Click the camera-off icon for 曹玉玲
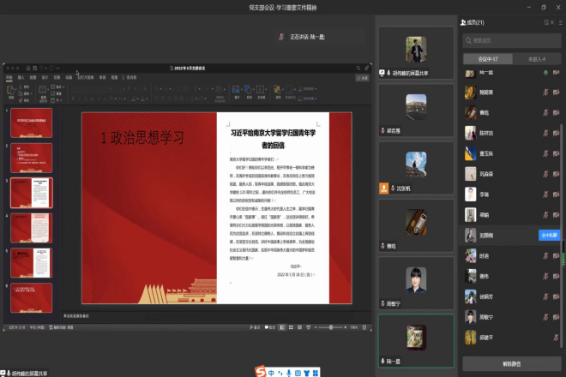This screenshot has height=377, width=566. (556, 153)
